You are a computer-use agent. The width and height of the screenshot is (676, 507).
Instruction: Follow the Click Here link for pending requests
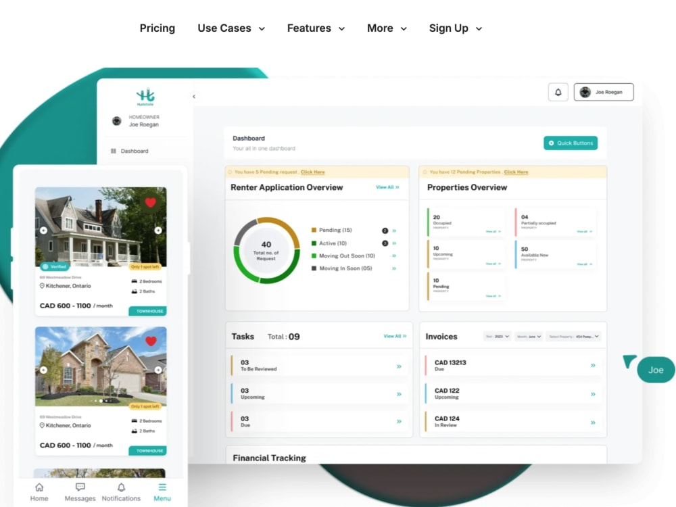[312, 172]
